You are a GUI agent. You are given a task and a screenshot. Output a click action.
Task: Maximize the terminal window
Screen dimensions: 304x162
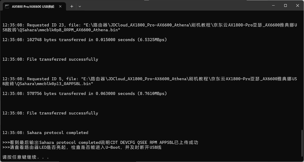click(x=285, y=6)
